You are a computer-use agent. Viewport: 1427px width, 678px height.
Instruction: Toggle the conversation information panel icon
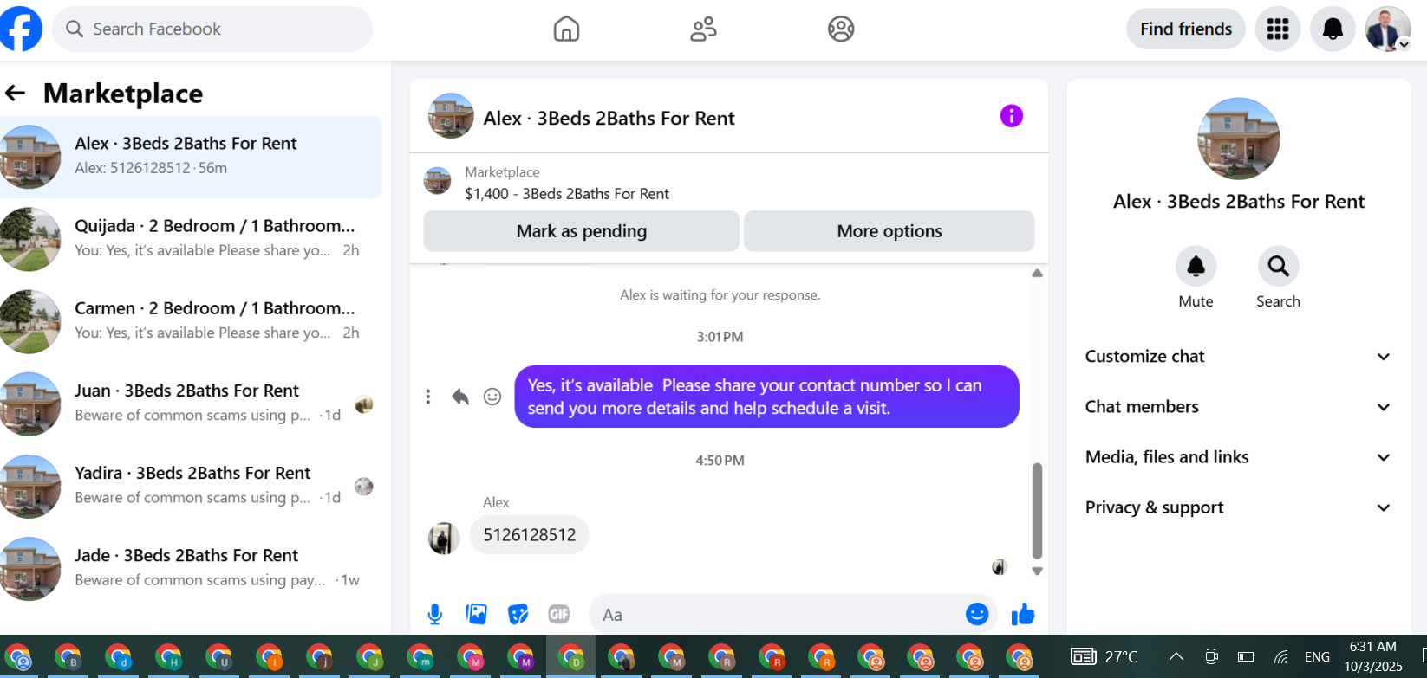click(1012, 116)
